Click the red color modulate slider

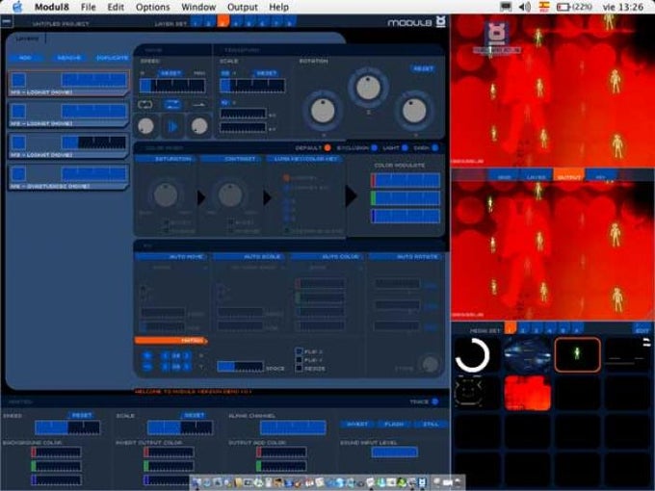coord(406,180)
